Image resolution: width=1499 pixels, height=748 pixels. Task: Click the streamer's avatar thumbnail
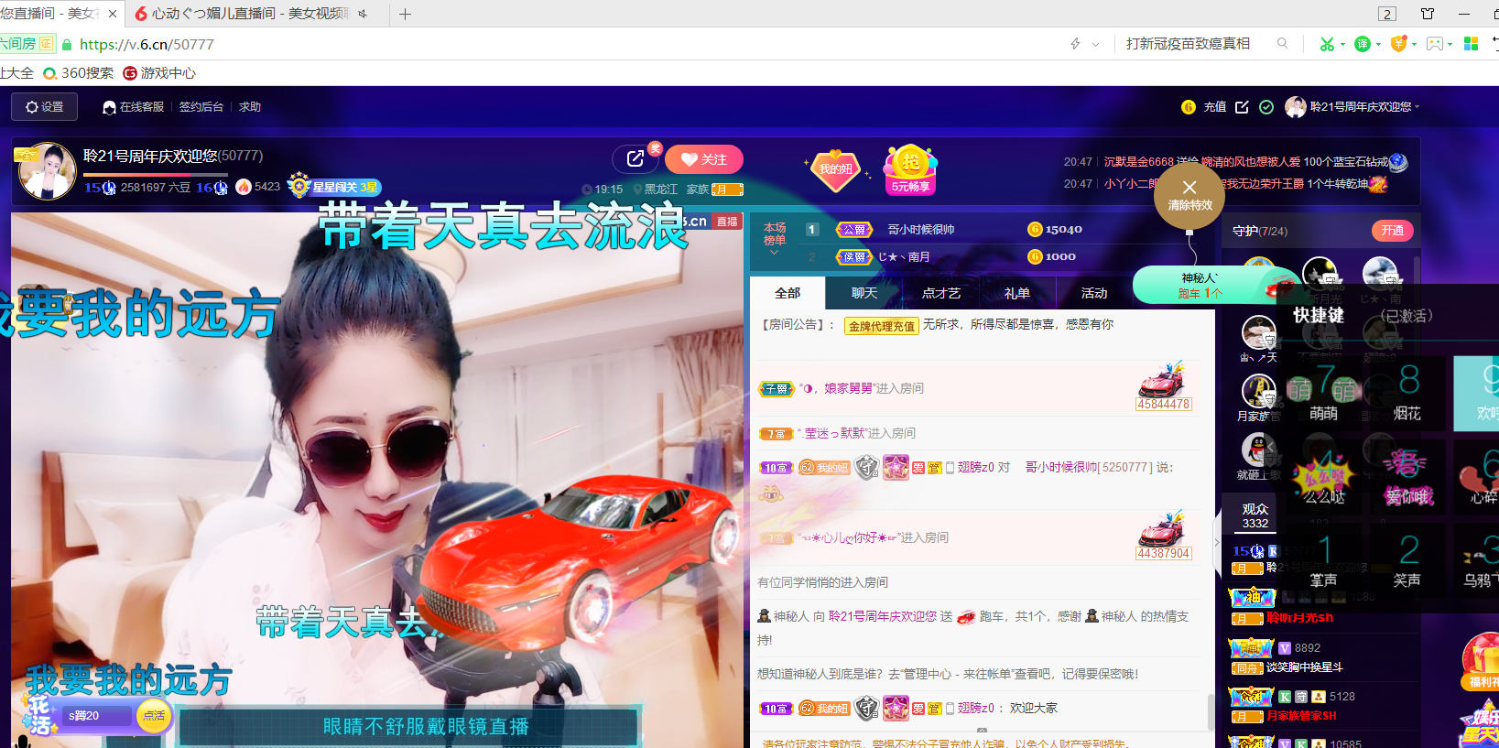[48, 171]
